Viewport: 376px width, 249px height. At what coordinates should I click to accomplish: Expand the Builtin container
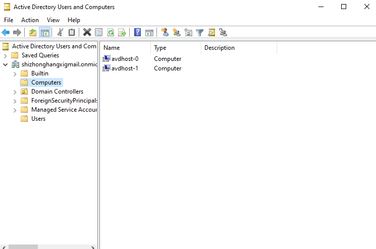click(15, 74)
